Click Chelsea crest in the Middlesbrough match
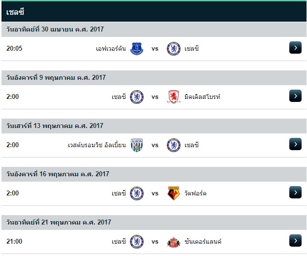This screenshot has width=307, height=256. [x=136, y=96]
